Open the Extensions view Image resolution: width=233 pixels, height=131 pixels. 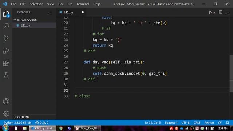[6, 63]
